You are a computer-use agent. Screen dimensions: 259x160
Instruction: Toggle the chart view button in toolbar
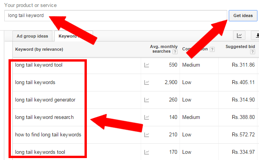tap(239, 35)
